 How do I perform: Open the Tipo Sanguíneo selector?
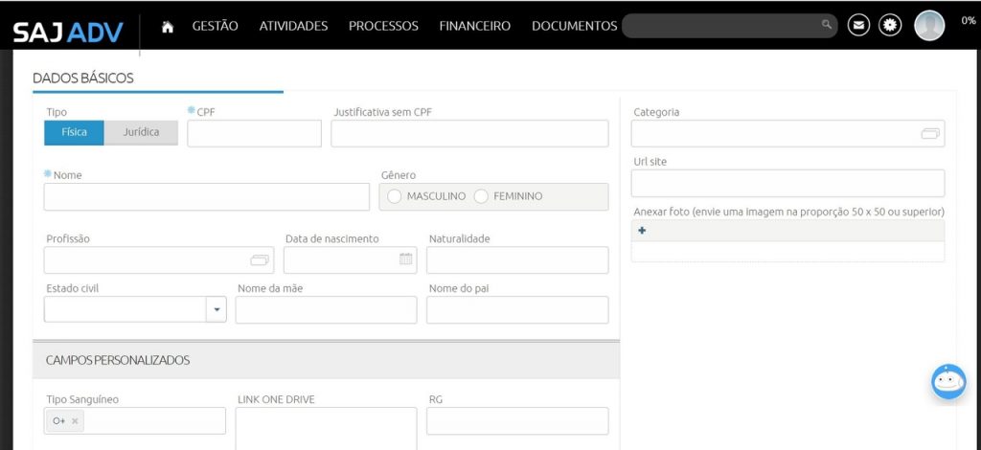(134, 420)
